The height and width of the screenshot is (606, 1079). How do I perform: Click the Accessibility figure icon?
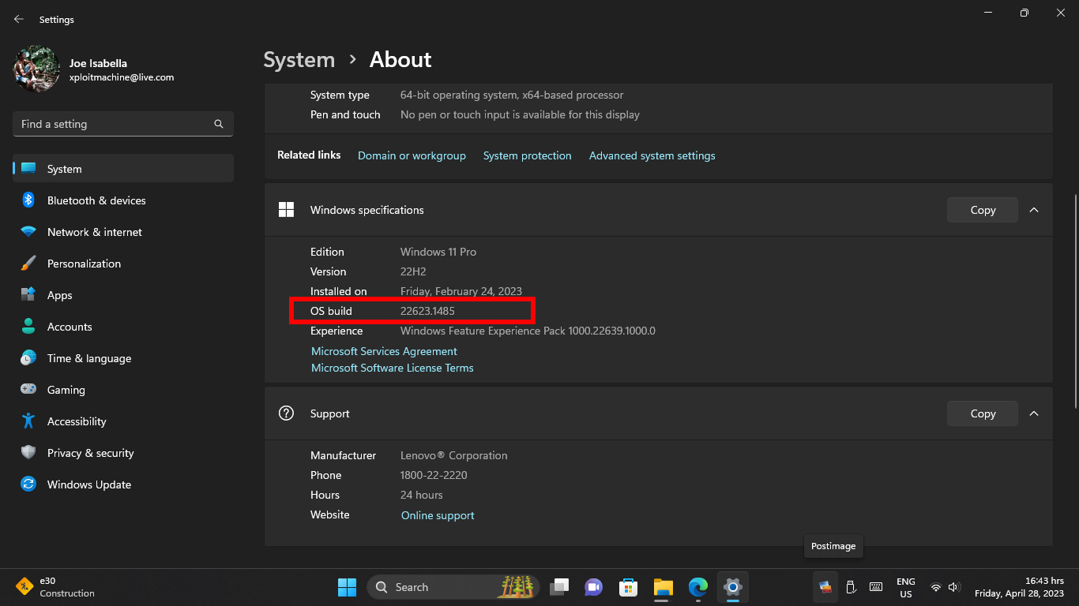[x=28, y=421]
